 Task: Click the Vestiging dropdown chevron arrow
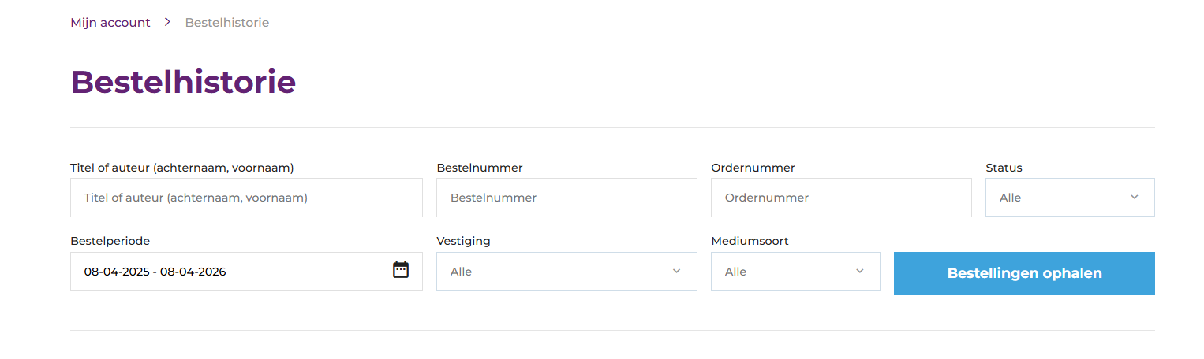click(676, 271)
